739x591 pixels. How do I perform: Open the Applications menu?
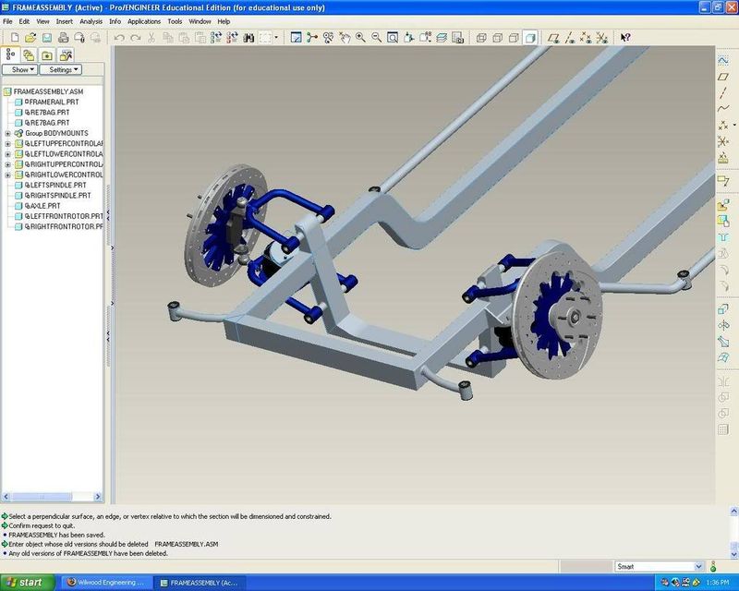144,20
